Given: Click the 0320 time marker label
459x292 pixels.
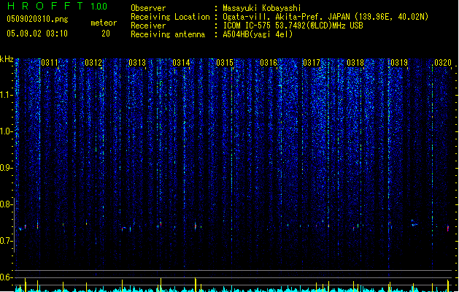Looking at the screenshot, I should click(443, 63).
